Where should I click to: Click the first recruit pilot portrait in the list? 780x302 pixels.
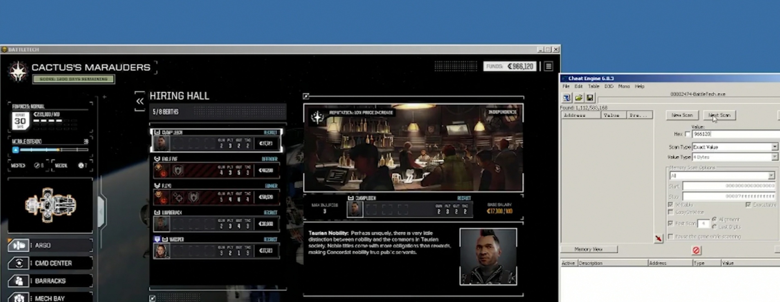click(x=161, y=143)
